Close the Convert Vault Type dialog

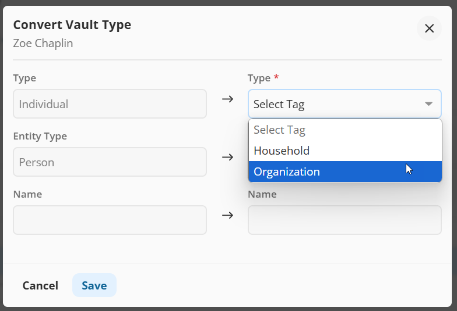coord(429,28)
